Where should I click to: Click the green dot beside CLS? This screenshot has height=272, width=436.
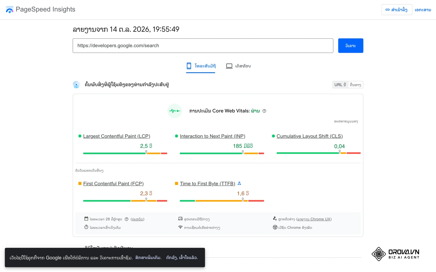(x=273, y=136)
